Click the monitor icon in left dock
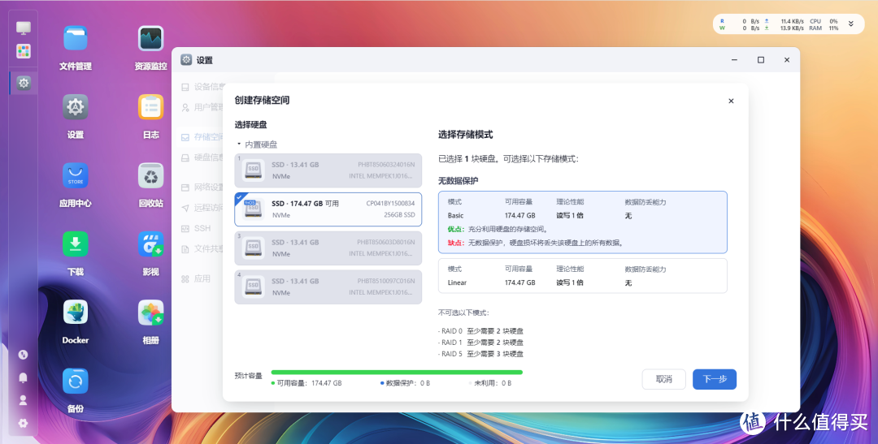878x444 pixels. (24, 28)
